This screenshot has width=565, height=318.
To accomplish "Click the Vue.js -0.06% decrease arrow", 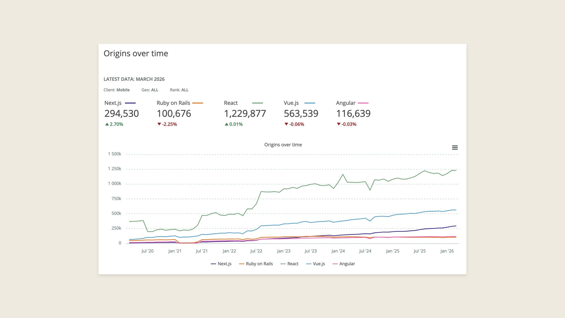I will pos(286,124).
